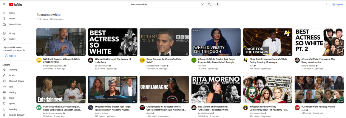Click the Music icon in Explore
Viewport: 346px width, 118px height.
(4, 75)
